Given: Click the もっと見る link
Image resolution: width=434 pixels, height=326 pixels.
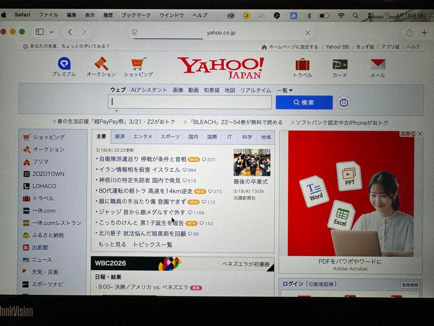Looking at the screenshot, I should [112, 245].
